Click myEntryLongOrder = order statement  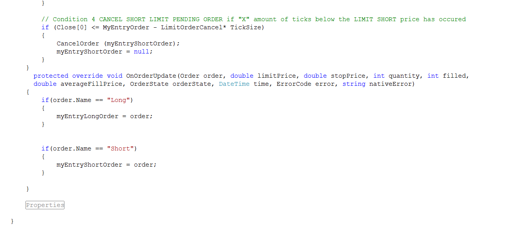[105, 116]
